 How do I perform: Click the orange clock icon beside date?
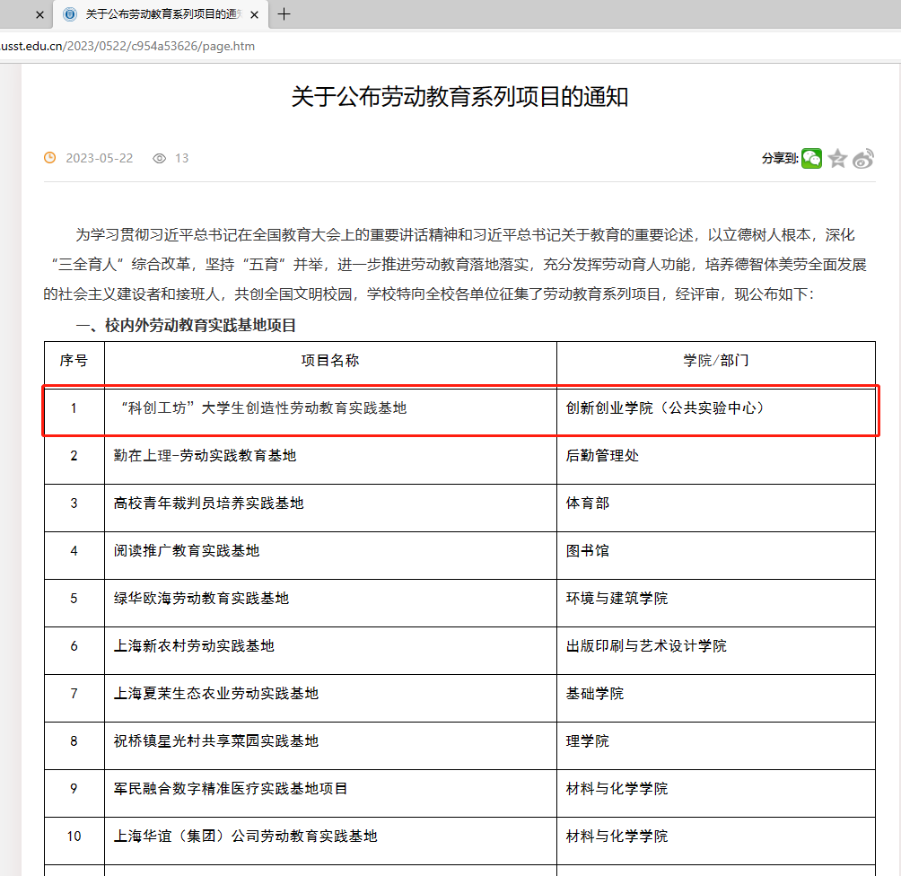tap(50, 158)
